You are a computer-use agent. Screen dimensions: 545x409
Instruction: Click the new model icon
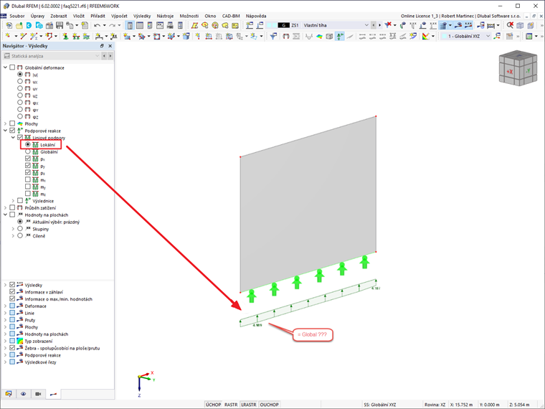pos(9,25)
